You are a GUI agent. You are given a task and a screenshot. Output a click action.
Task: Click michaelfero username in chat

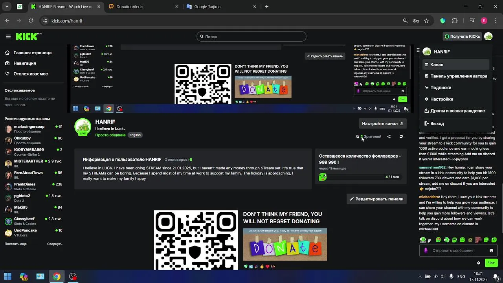429,197
